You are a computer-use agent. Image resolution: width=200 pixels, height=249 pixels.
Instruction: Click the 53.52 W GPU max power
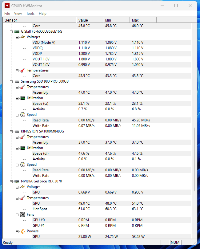(x=138, y=237)
